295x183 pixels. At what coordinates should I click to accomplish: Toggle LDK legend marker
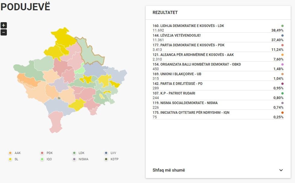pos(74,153)
